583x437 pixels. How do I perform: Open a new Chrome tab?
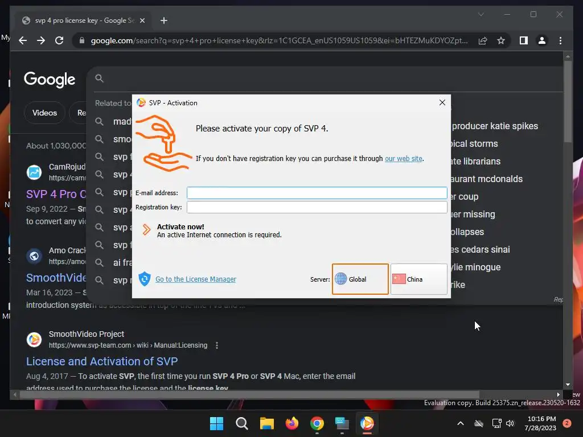tap(163, 20)
